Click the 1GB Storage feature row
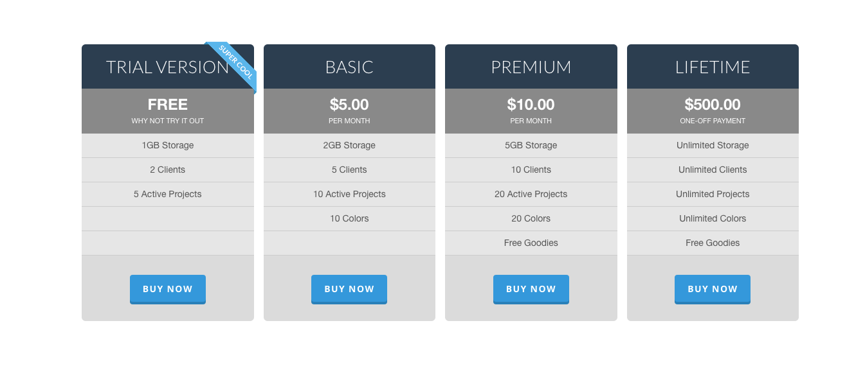This screenshot has height=366, width=865. point(168,146)
